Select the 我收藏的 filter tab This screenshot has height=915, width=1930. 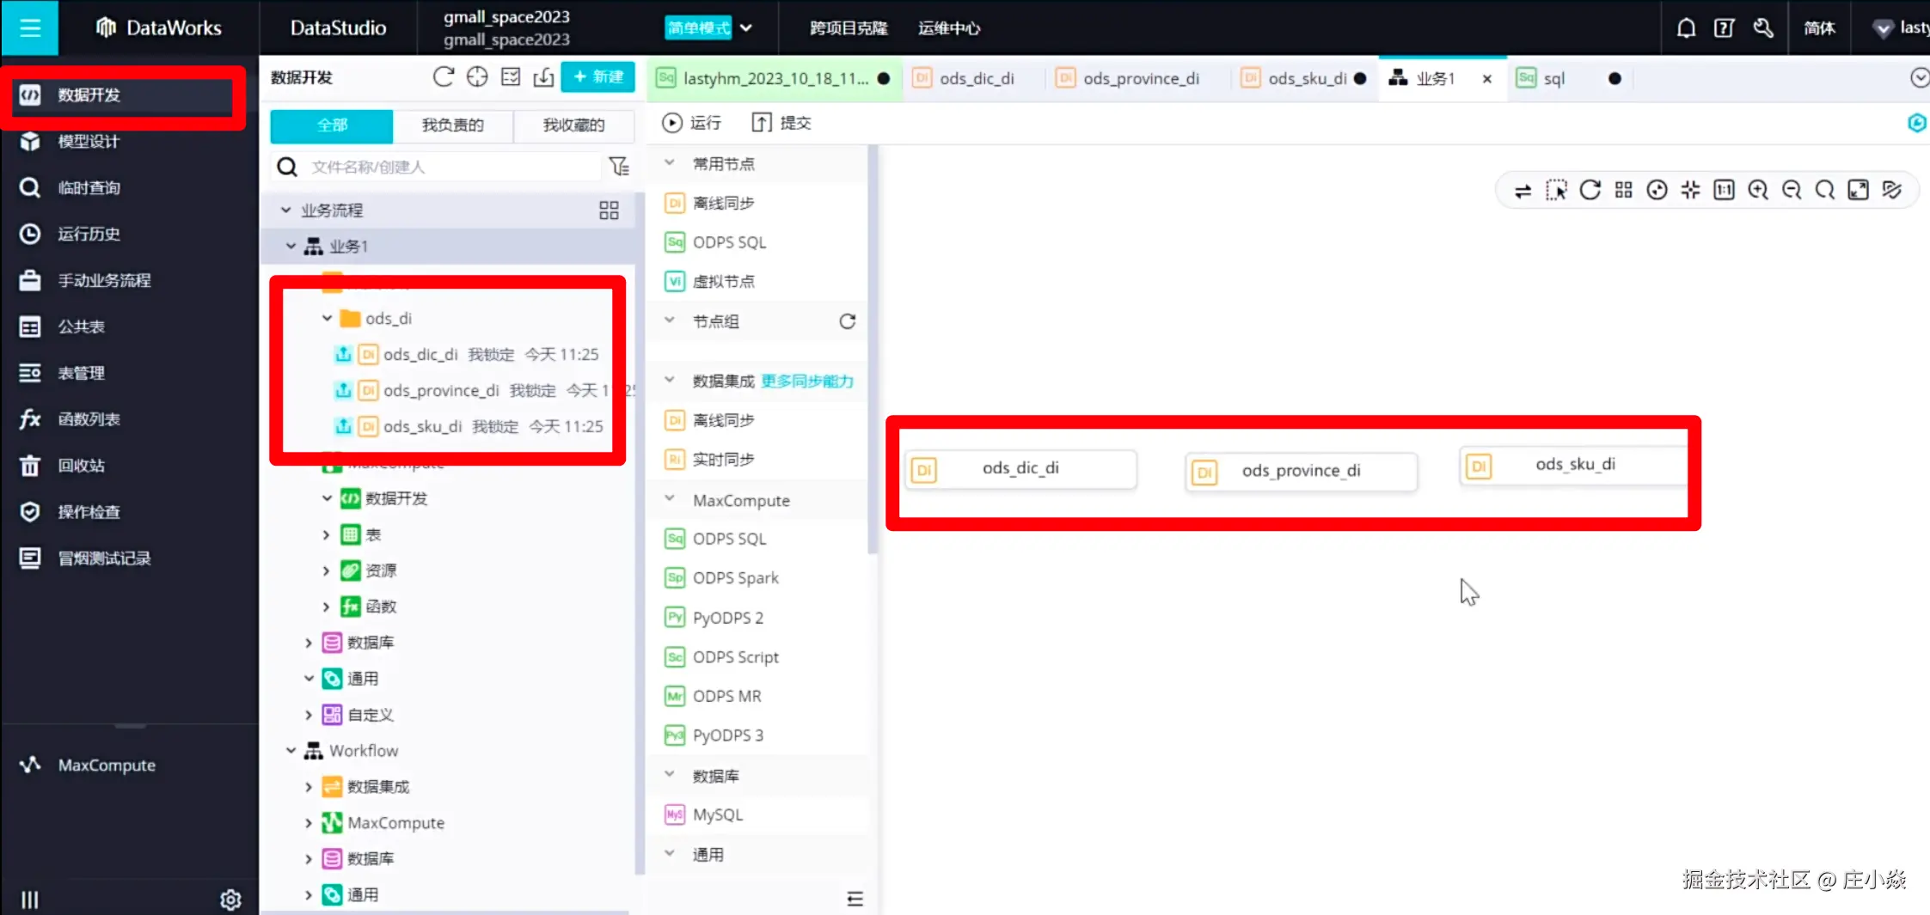point(574,125)
